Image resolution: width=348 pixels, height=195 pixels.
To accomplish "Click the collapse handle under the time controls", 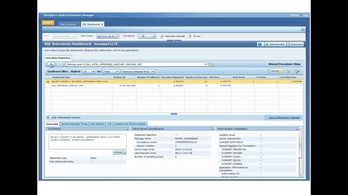I will pyautogui.click(x=174, y=41).
